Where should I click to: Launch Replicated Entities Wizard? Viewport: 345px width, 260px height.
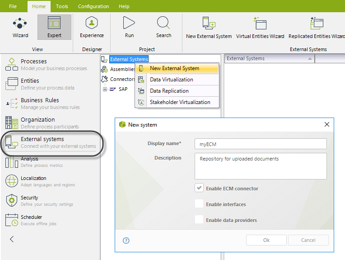click(317, 28)
